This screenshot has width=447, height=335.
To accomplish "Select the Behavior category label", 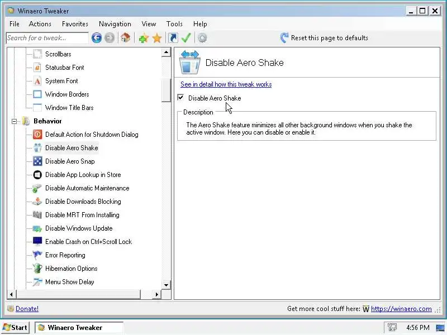I will [47, 121].
